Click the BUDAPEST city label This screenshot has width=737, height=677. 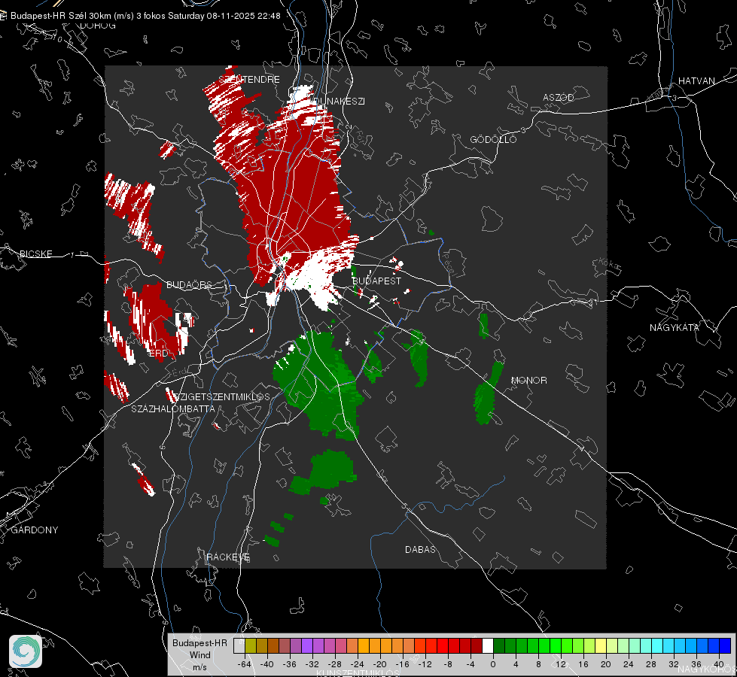(x=376, y=281)
